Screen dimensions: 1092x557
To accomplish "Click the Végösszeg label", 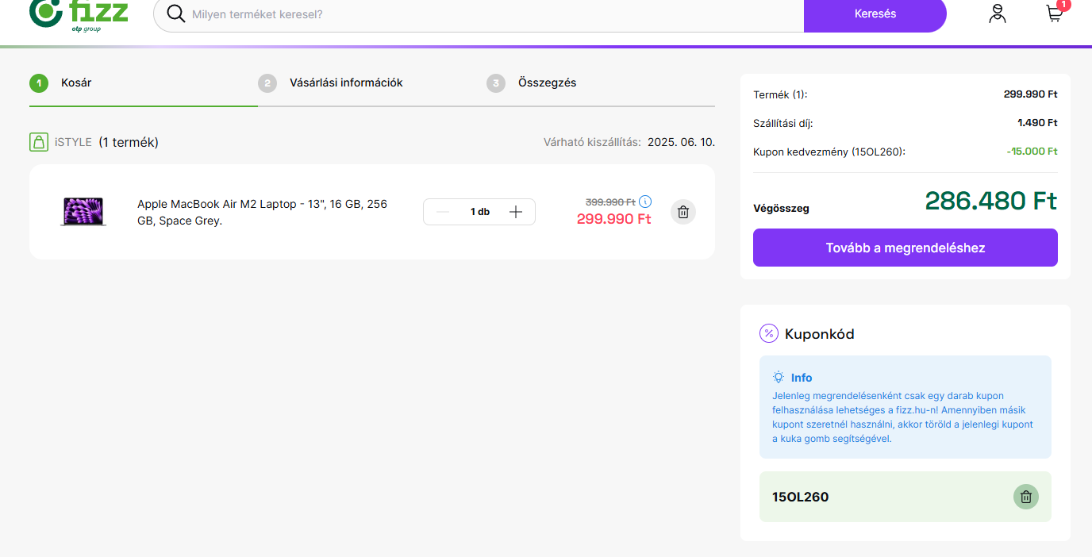I will pyautogui.click(x=781, y=209).
